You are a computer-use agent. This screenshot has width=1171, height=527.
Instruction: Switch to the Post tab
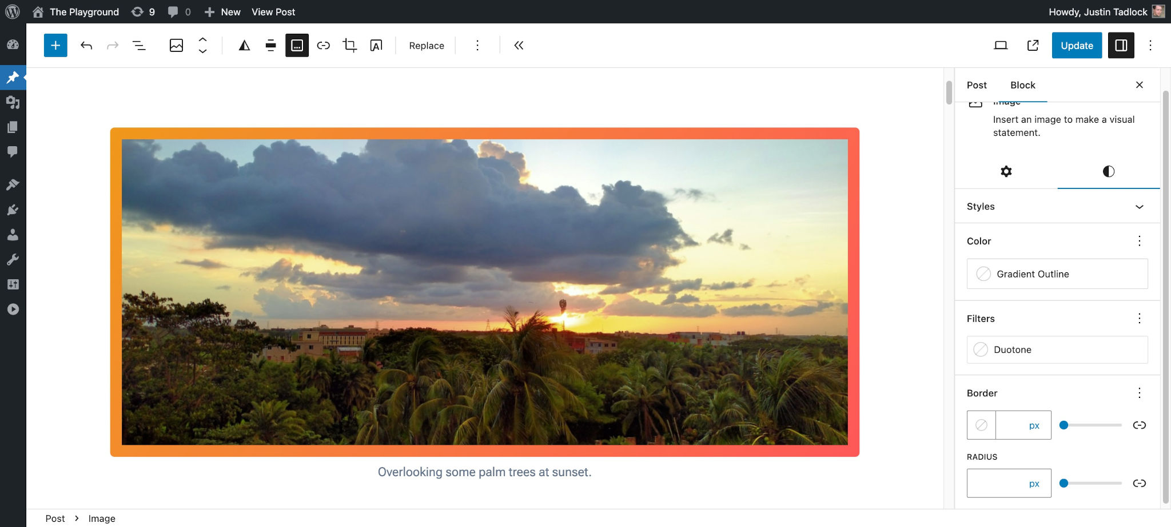click(976, 85)
